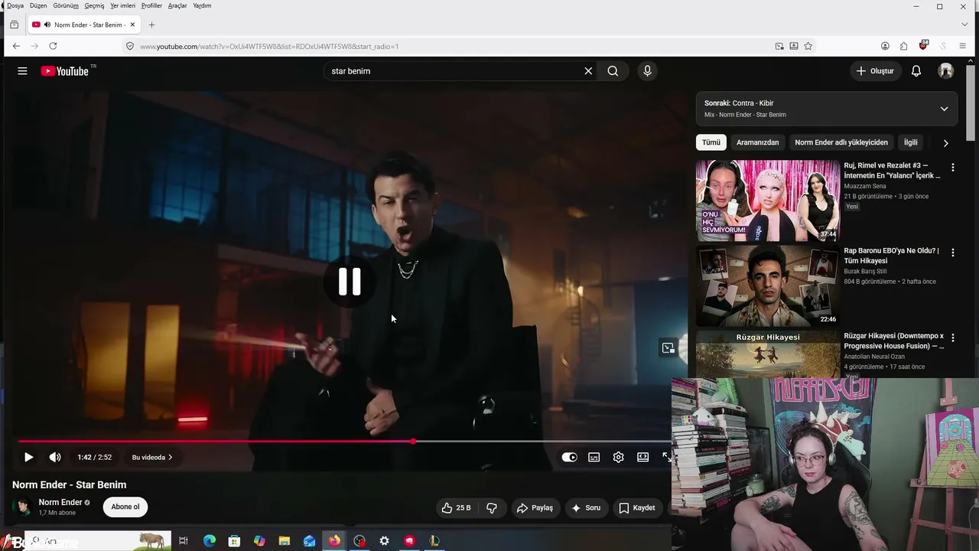Open the extensions puzzle icon
979x551 pixels.
[x=903, y=46]
